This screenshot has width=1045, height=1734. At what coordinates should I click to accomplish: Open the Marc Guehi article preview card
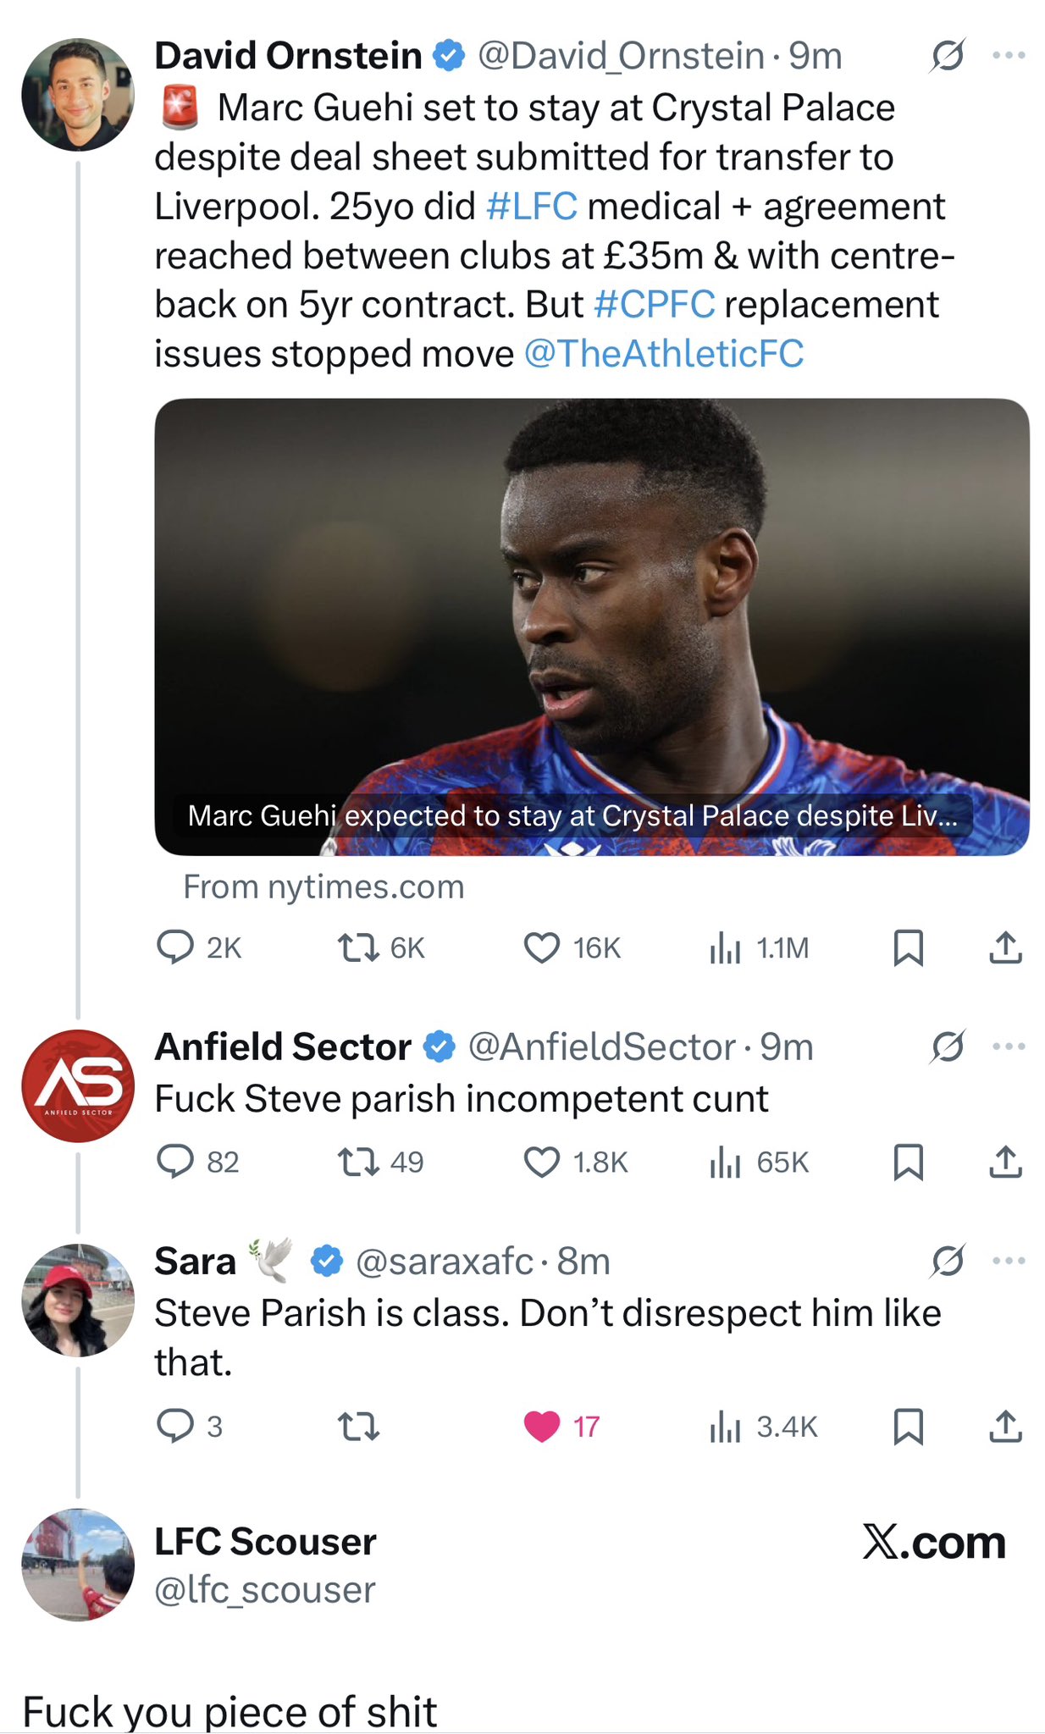pos(592,627)
